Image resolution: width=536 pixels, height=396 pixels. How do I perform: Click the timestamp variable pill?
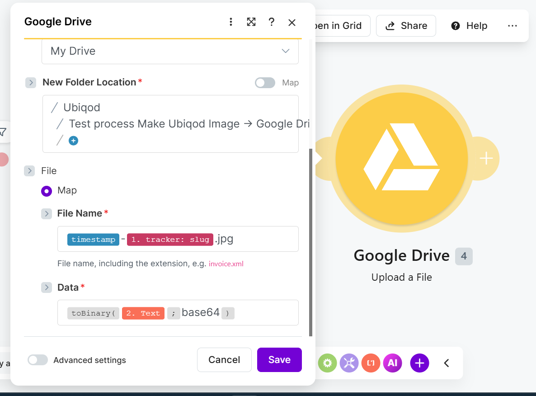[x=93, y=240]
